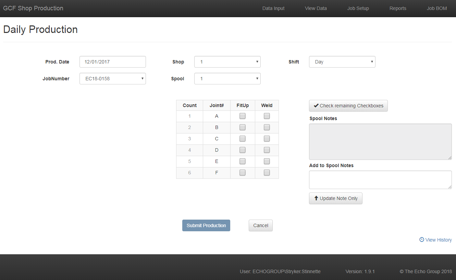Click the clock icon beside View History
The width and height of the screenshot is (456, 280).
pos(422,240)
